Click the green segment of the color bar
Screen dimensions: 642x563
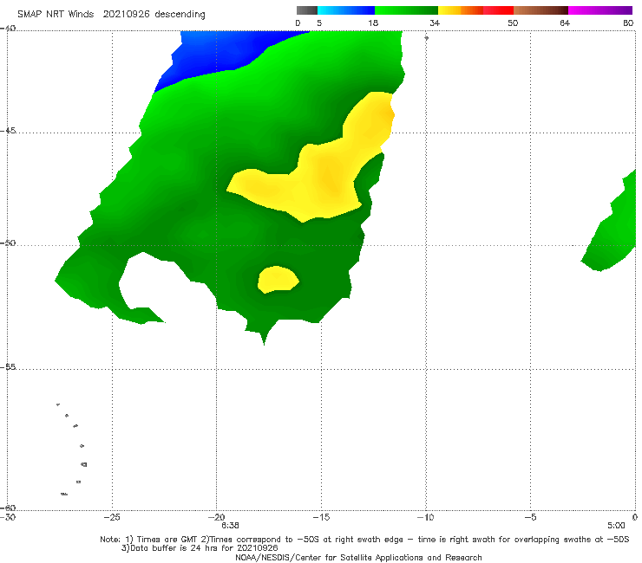click(x=406, y=10)
